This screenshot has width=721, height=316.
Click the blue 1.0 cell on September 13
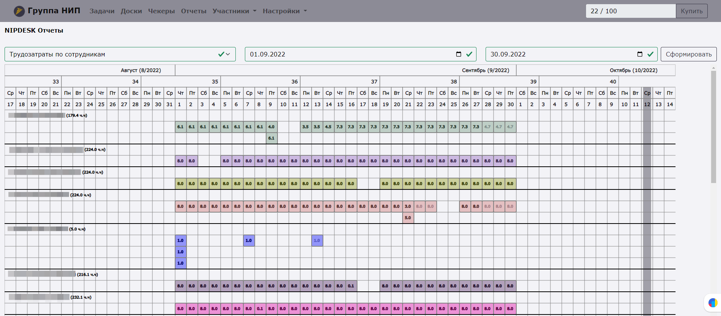[317, 241]
